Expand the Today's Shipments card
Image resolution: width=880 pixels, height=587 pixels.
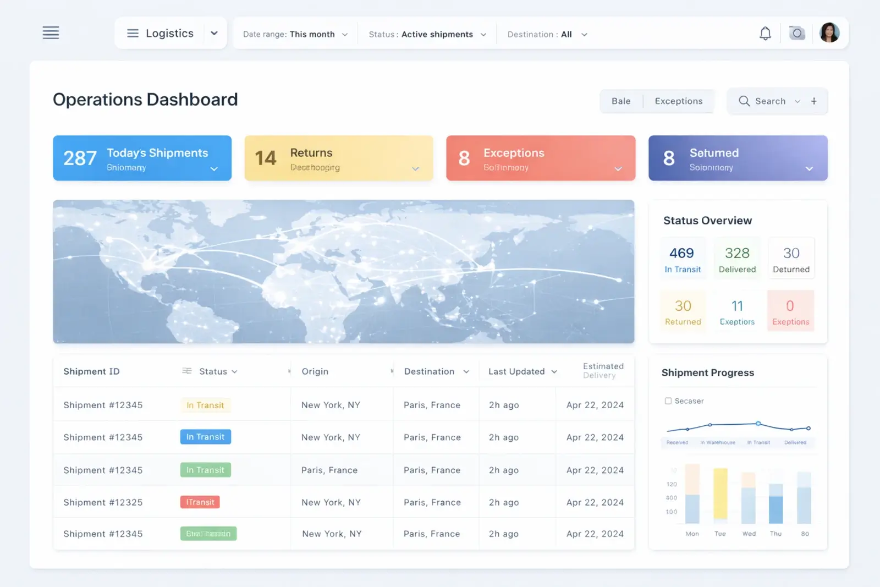click(214, 169)
